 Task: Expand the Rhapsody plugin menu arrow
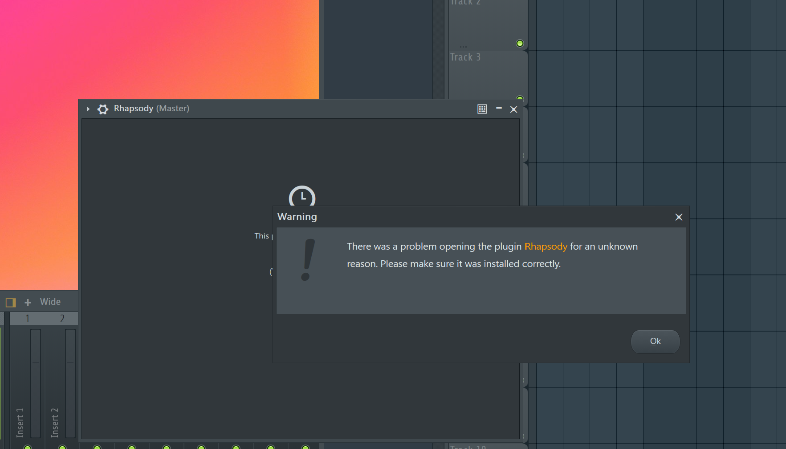point(88,109)
